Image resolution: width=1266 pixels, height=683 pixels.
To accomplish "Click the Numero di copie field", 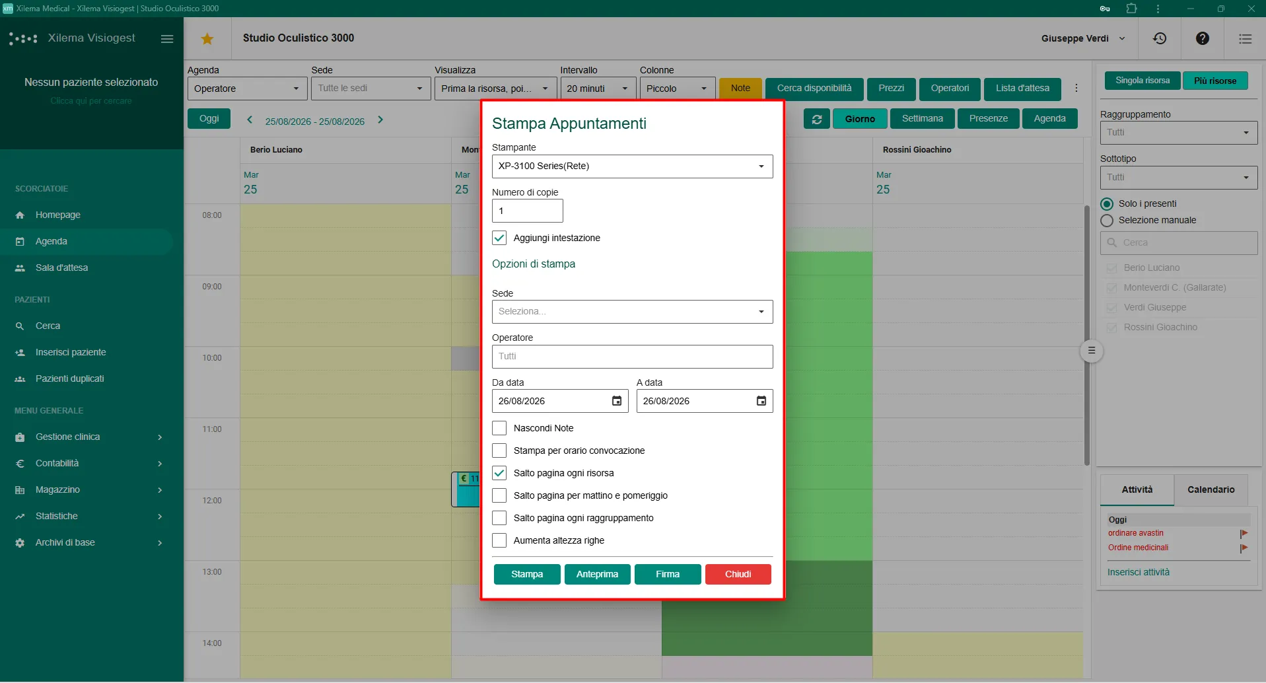I will point(527,211).
